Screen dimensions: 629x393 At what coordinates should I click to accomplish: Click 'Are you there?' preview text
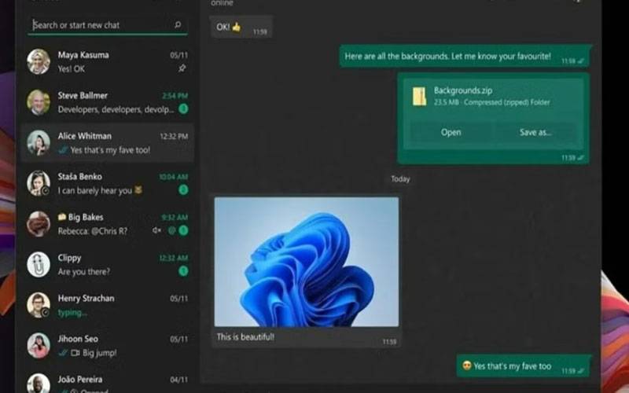point(84,271)
